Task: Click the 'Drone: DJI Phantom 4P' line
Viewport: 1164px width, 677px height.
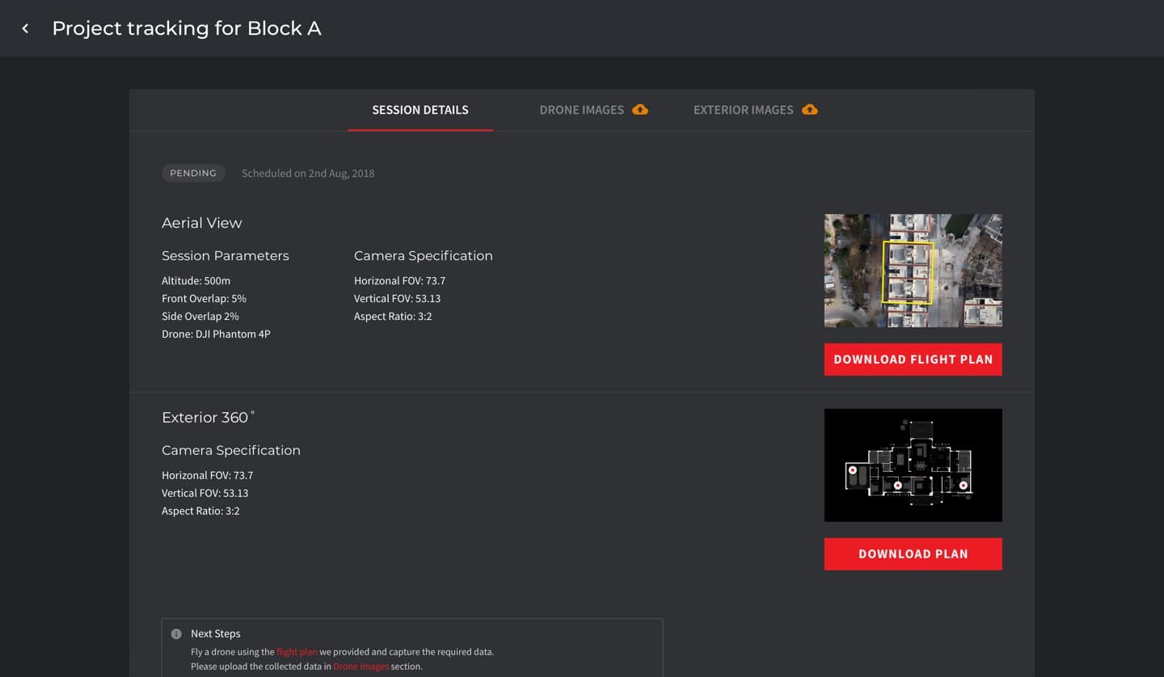Action: [x=216, y=334]
